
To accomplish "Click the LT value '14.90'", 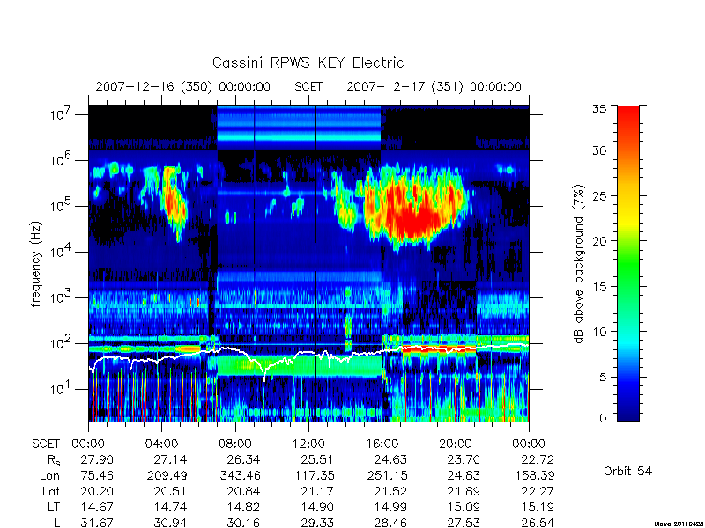I will point(317,508).
